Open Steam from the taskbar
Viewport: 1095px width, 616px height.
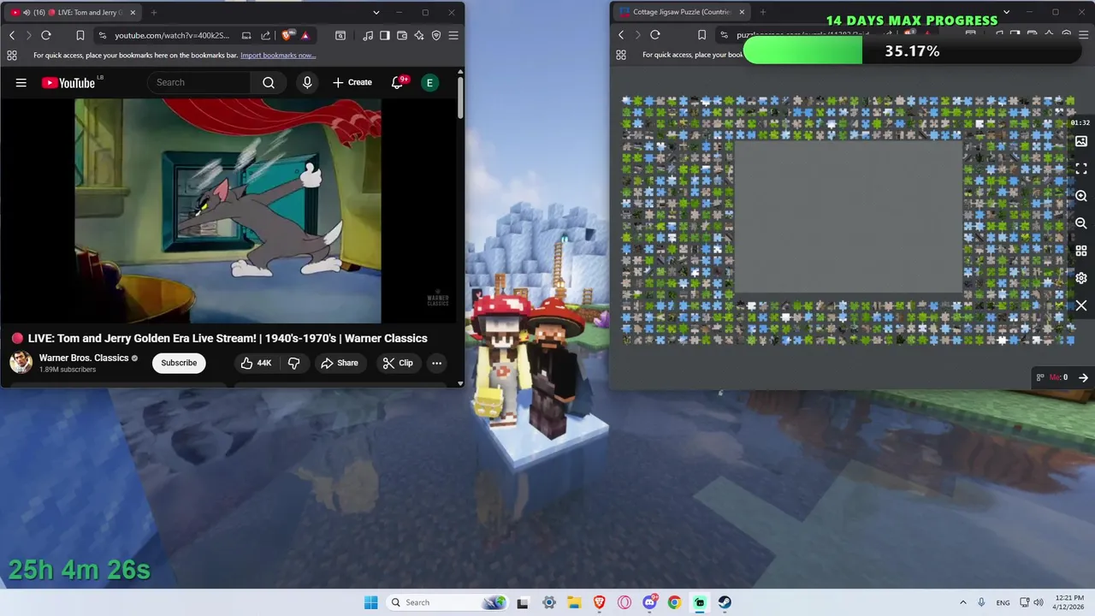click(725, 602)
